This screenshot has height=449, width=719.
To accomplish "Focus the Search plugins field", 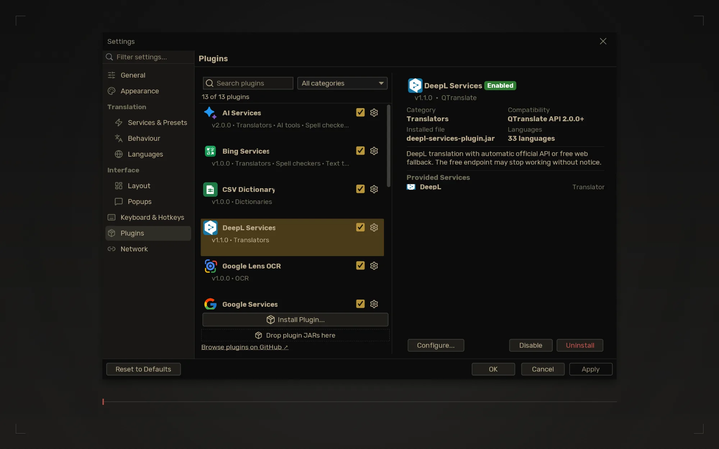I will pos(248,83).
